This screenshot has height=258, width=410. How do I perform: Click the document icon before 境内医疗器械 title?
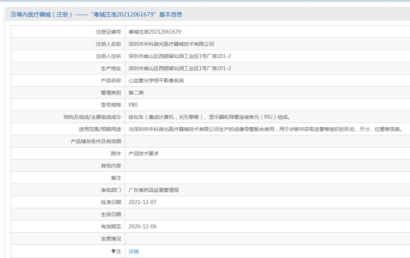coord(13,14)
